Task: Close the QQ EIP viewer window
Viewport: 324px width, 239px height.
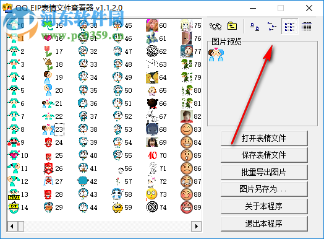Action: (309, 8)
